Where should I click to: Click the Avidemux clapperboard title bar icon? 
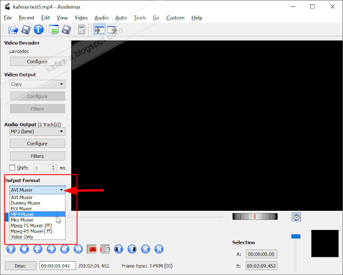click(x=7, y=7)
